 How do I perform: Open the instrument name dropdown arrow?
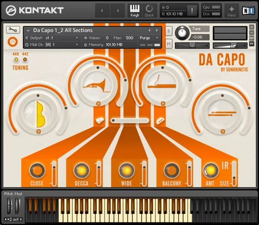[28, 31]
